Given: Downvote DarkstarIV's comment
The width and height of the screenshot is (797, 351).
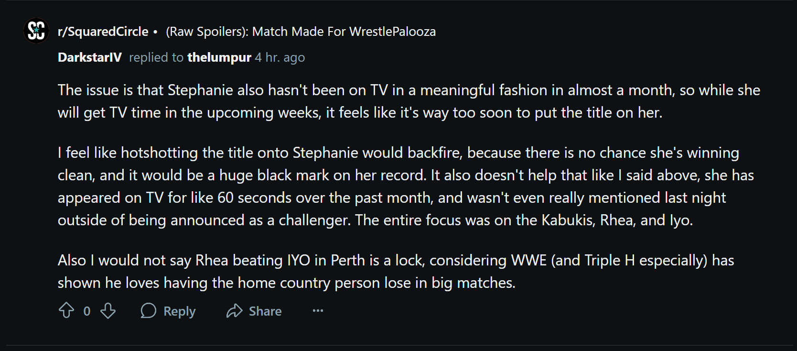Looking at the screenshot, I should coord(108,311).
